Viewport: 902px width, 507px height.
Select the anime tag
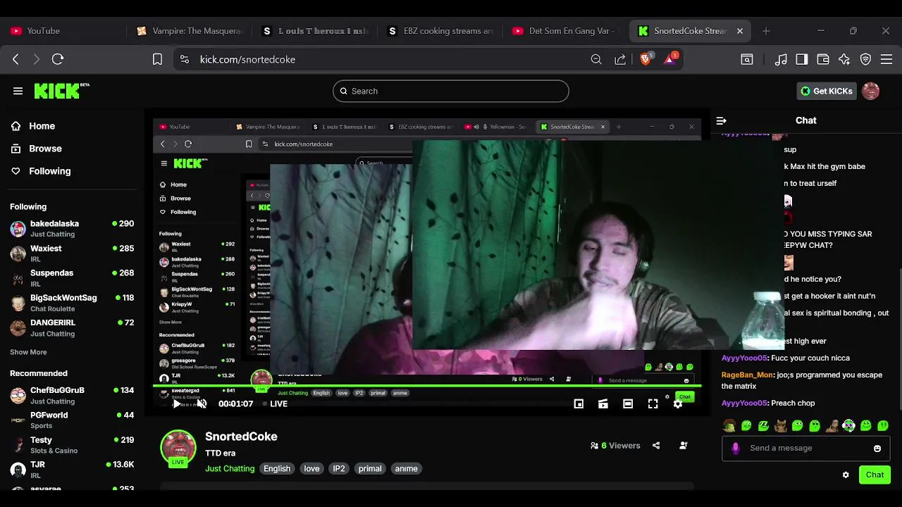[x=406, y=468]
